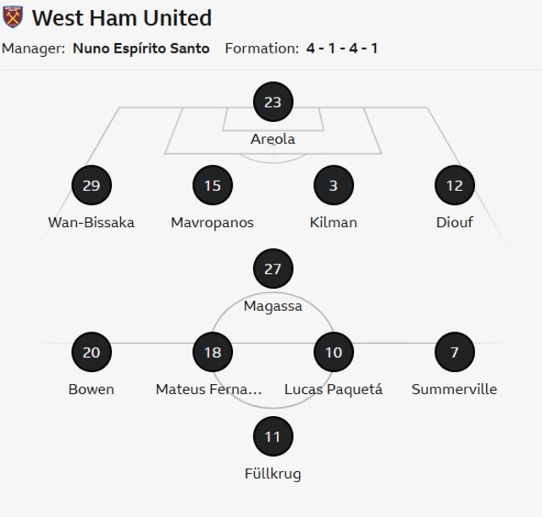The height and width of the screenshot is (517, 542).
Task: Click the West Ham United club crest
Action: tap(14, 17)
